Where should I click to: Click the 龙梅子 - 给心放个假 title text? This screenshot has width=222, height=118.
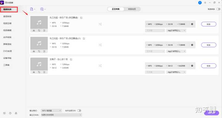point(59,59)
